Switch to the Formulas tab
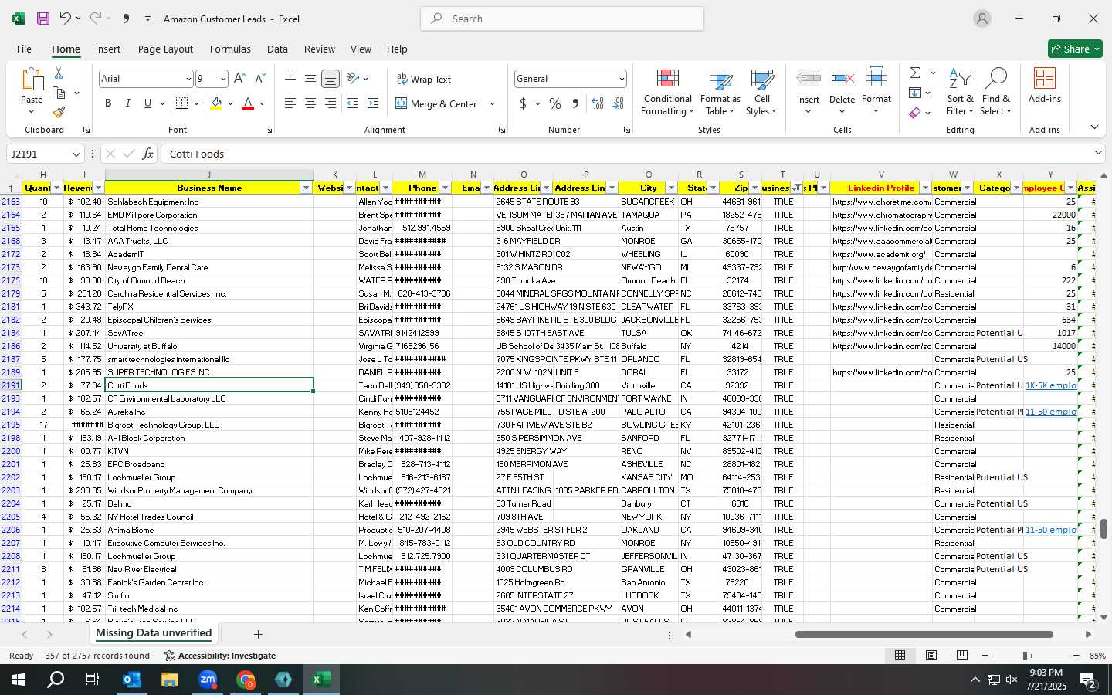 230,49
